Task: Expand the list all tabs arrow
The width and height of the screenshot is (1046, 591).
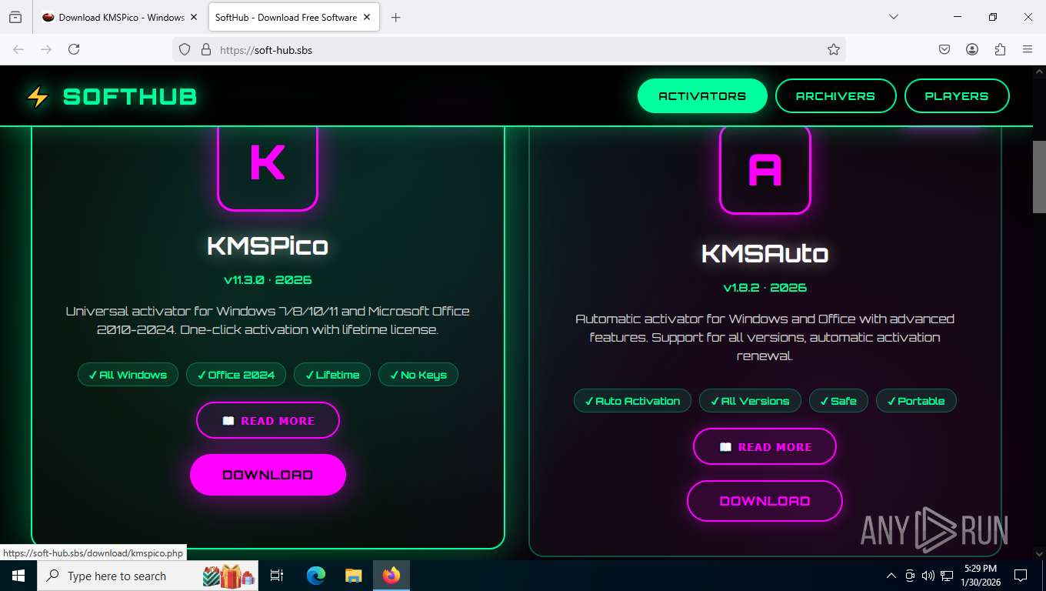Action: click(893, 17)
